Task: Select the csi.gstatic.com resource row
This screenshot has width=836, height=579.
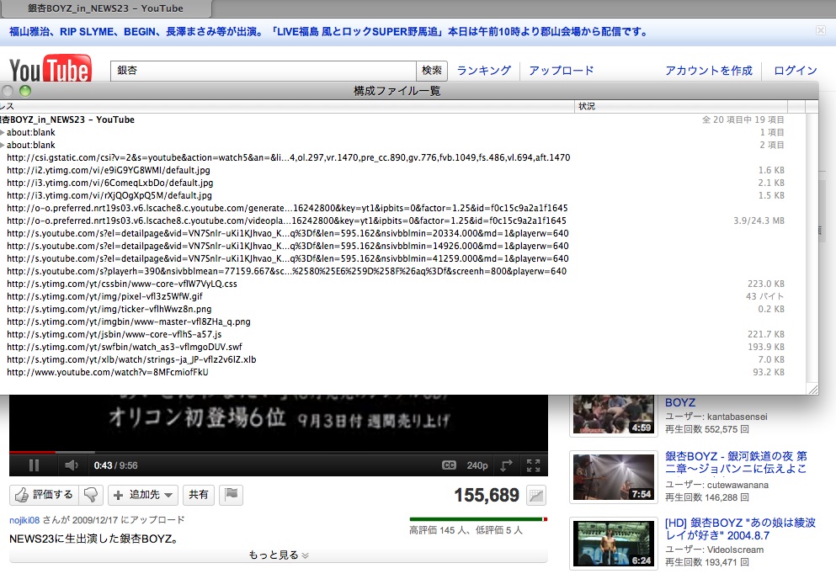Action: click(402, 158)
